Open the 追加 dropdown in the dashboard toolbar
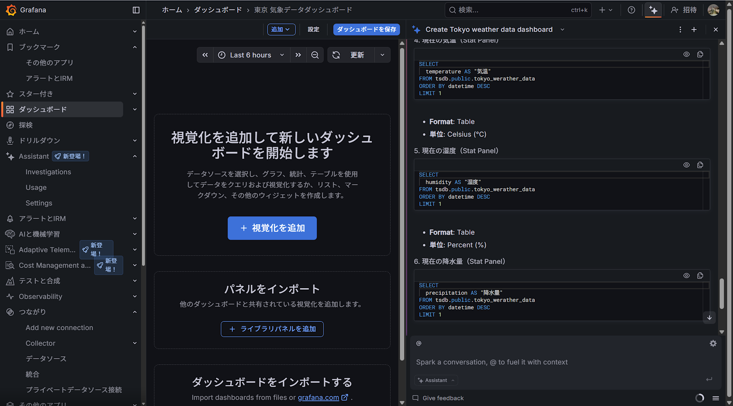Image resolution: width=733 pixels, height=406 pixels. pyautogui.click(x=281, y=29)
